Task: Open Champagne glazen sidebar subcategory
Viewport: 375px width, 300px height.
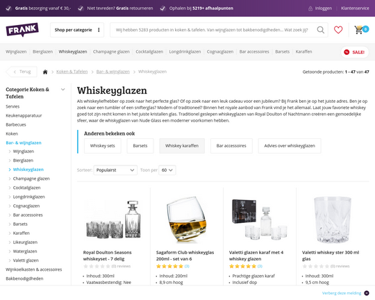Action: pyautogui.click(x=31, y=178)
